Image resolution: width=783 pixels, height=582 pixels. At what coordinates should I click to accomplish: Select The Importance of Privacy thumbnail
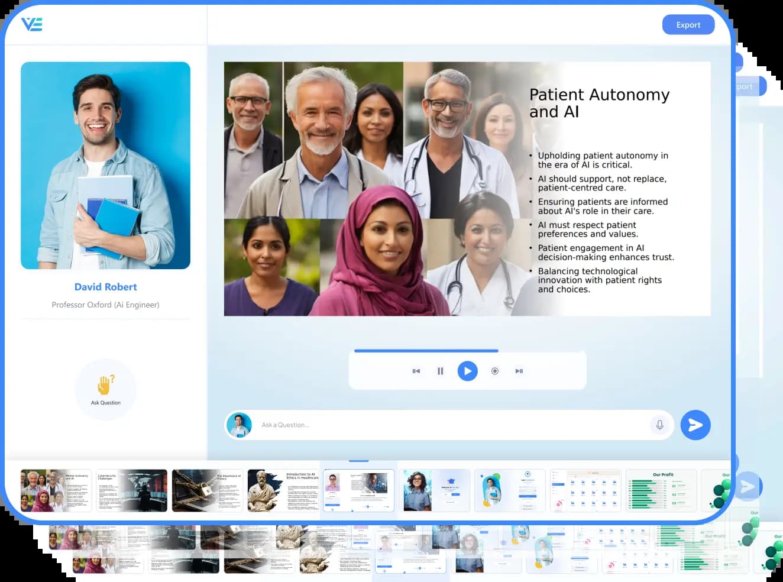(207, 491)
